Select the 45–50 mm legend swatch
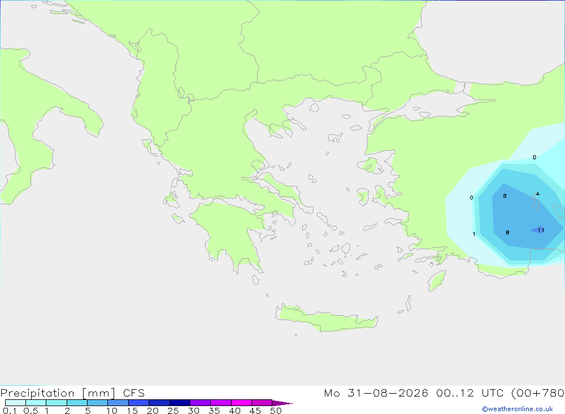The image size is (565, 414). [x=262, y=403]
